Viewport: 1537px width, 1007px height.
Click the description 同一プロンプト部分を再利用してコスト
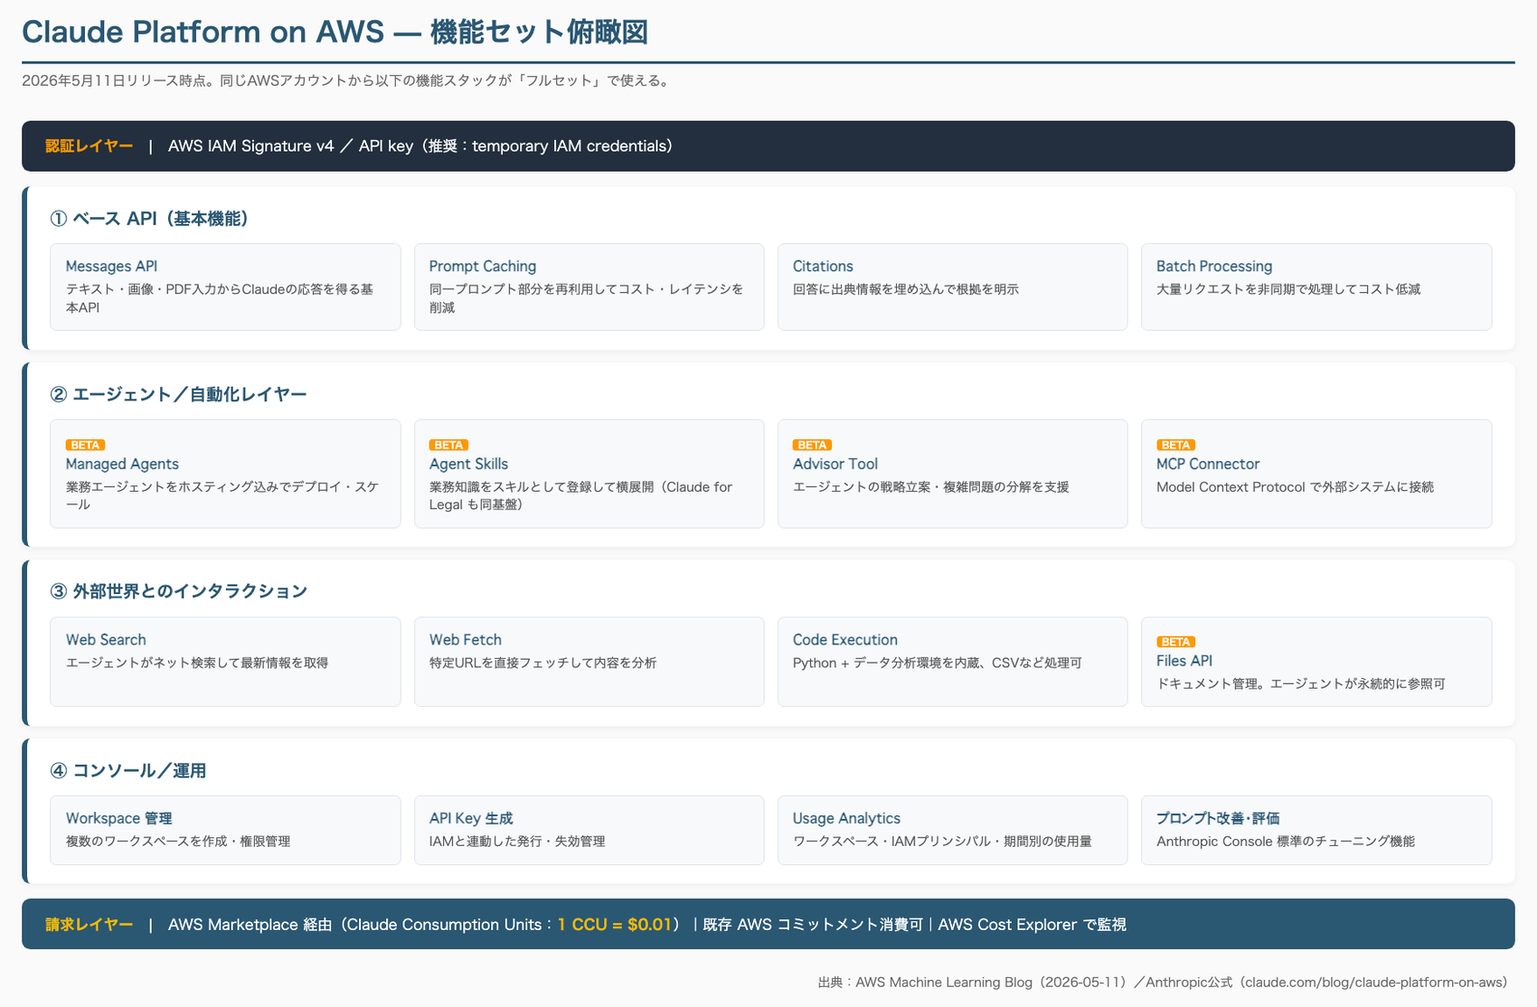tap(586, 298)
